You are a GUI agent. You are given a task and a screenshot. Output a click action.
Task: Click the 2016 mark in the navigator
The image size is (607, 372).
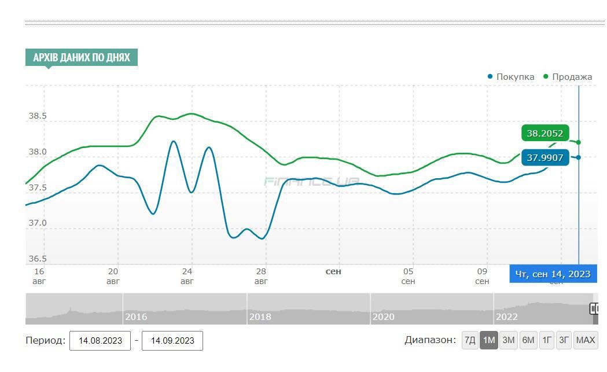click(136, 317)
